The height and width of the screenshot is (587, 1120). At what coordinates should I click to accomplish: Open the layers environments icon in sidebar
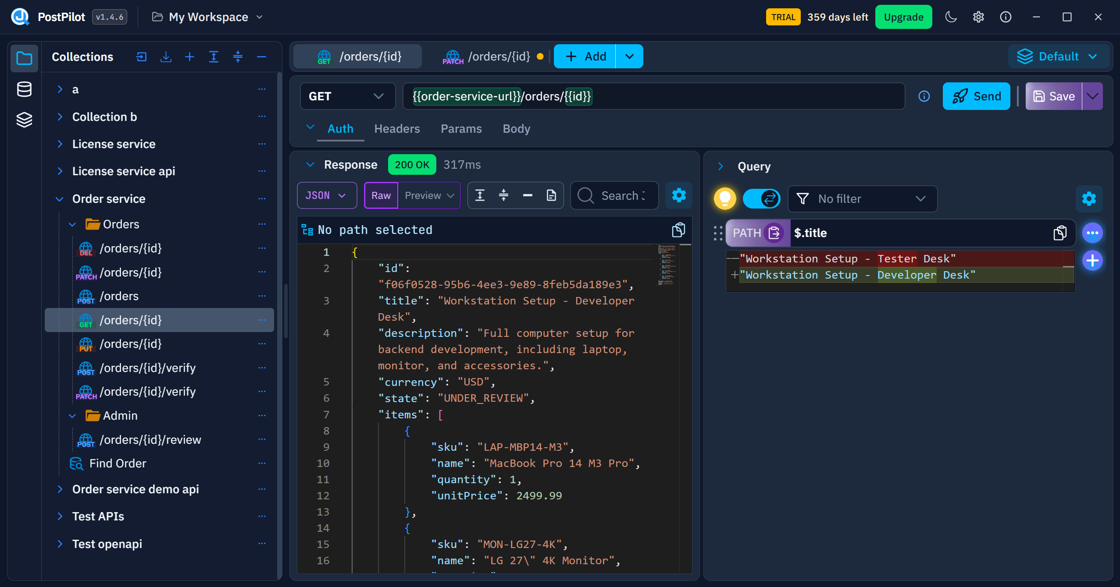(24, 120)
